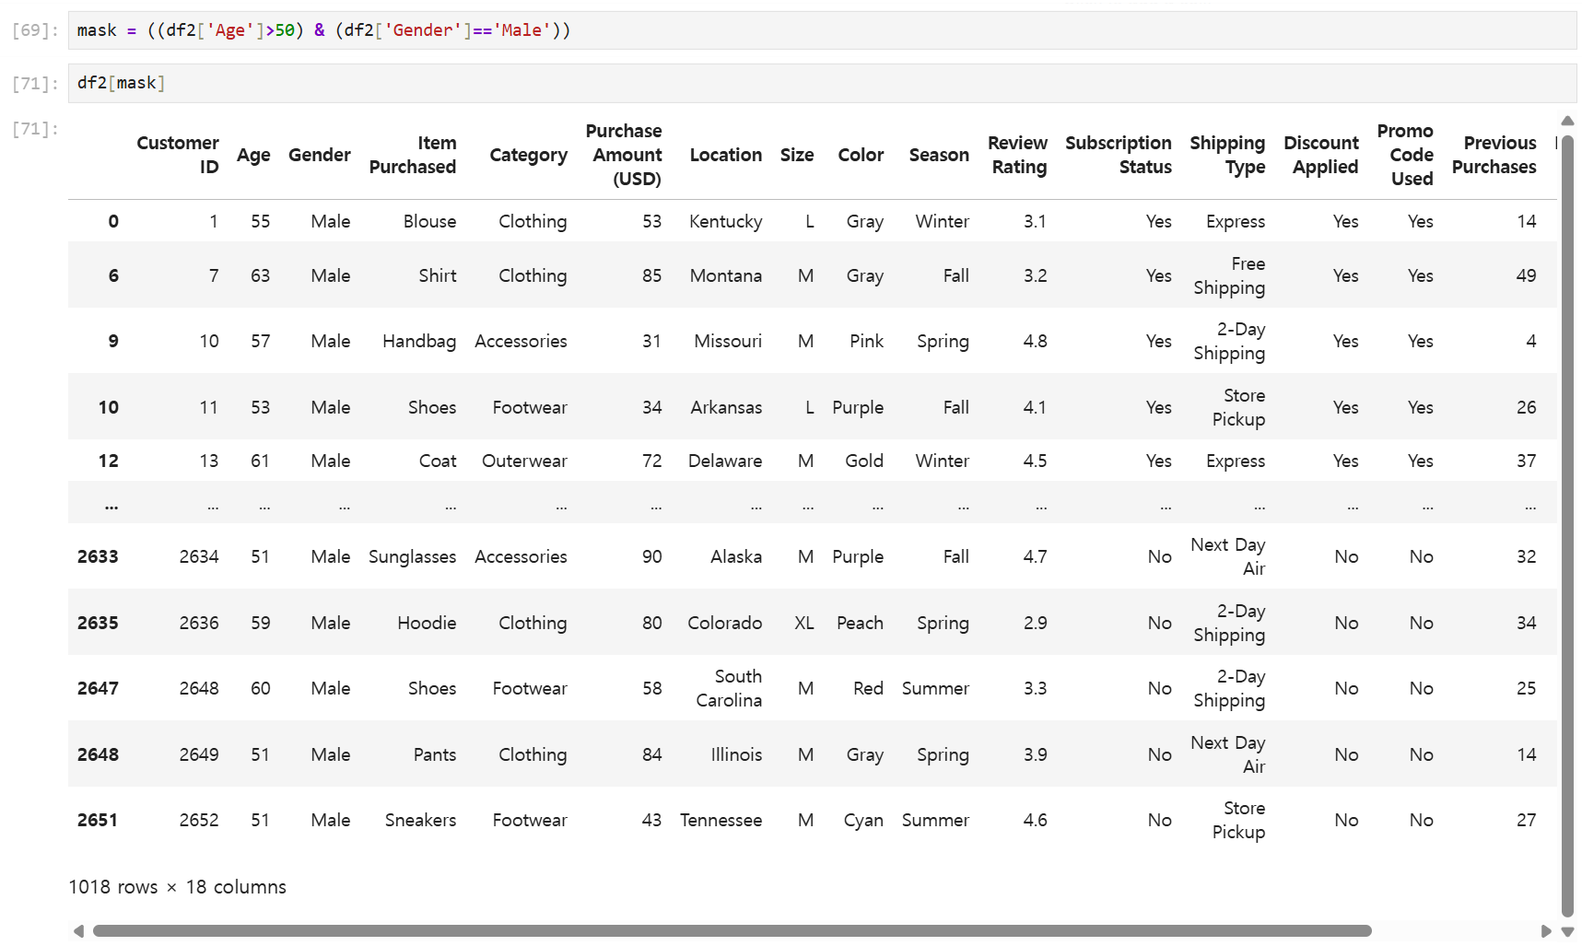The width and height of the screenshot is (1582, 946).
Task: Click the South Carolina location cell
Action: pyautogui.click(x=729, y=688)
